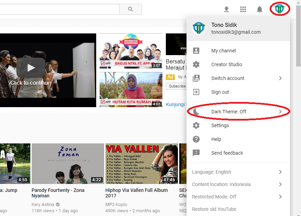The height and width of the screenshot is (216, 301).
Task: Open the Language: English option
Action: pos(238,172)
